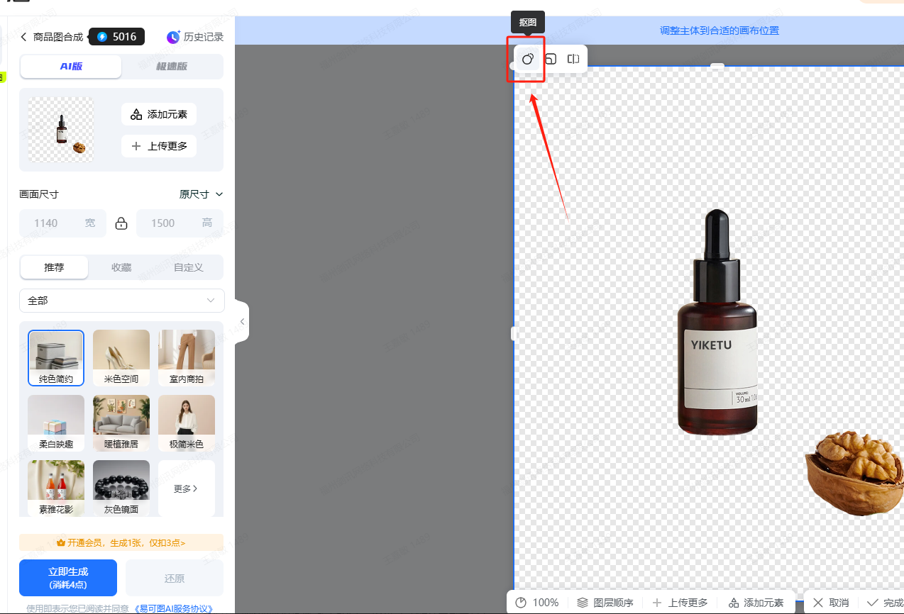The image size is (904, 614).
Task: Click 上传更多 in the bottom canvas bar
Action: pos(680,603)
